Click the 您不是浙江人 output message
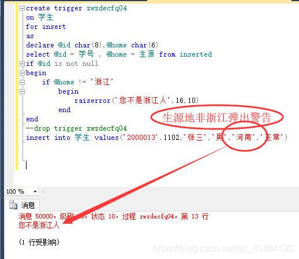Viewport: 299px width, 259px height. point(39,225)
